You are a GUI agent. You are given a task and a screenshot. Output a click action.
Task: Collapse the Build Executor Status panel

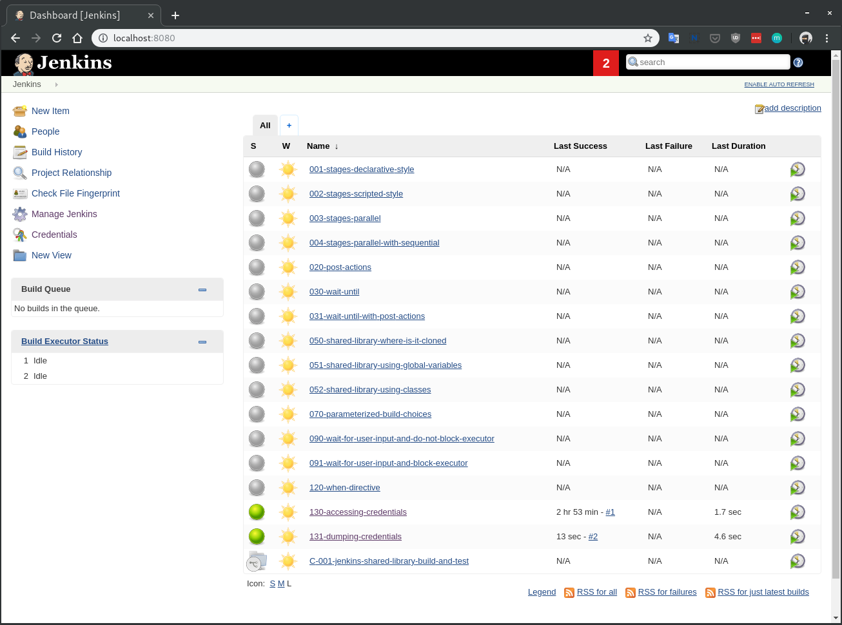202,342
